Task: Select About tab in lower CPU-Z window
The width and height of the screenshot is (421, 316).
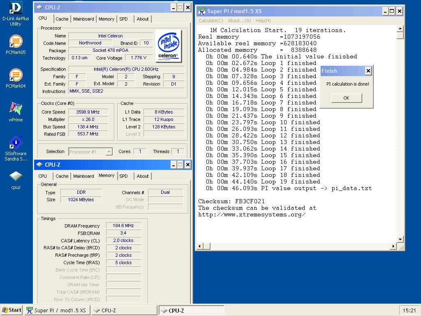Action: pos(143,176)
